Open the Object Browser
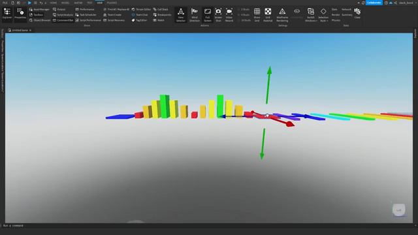The image size is (418, 235). (x=40, y=20)
